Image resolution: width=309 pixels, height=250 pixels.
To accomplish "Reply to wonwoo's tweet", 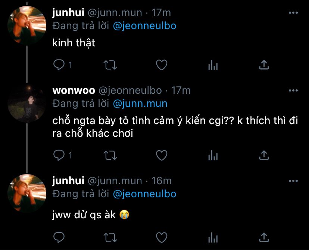I will click(59, 155).
